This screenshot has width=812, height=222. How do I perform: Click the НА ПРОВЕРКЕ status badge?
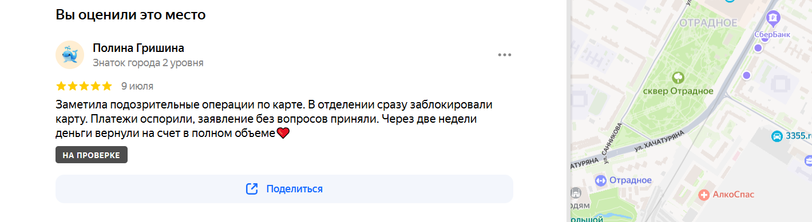(92, 155)
